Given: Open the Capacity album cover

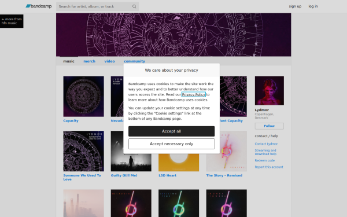Looking at the screenshot, I should pyautogui.click(x=83, y=96).
